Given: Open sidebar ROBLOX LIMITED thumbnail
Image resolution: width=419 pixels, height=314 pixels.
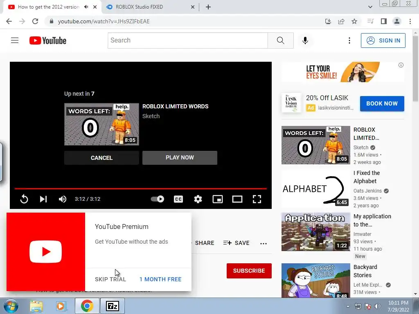Looking at the screenshot, I should [315, 145].
